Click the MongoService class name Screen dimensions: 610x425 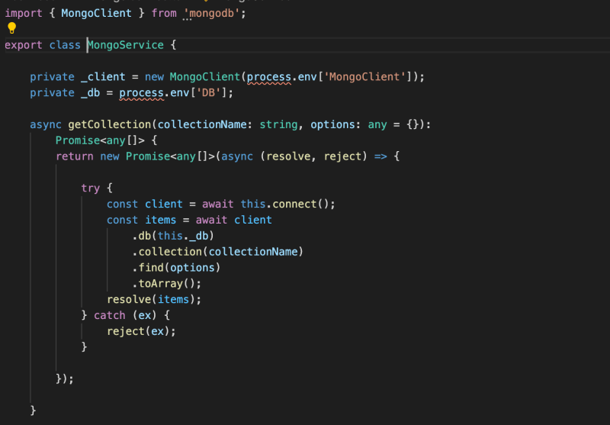125,45
